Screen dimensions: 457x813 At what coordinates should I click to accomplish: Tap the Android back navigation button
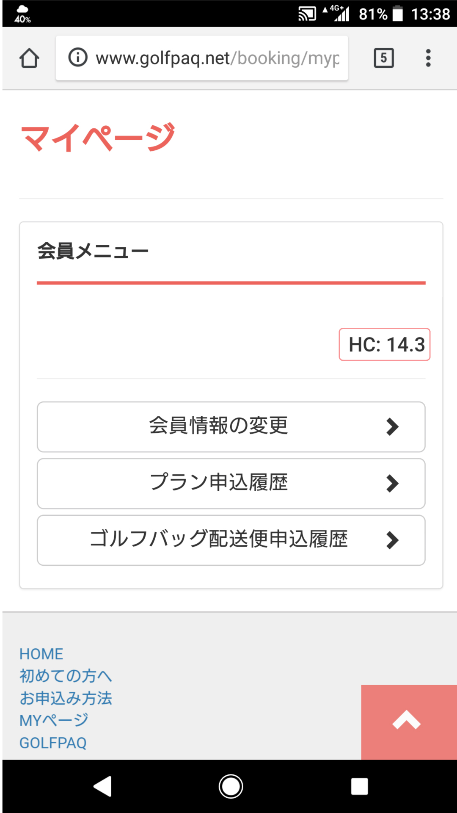103,786
